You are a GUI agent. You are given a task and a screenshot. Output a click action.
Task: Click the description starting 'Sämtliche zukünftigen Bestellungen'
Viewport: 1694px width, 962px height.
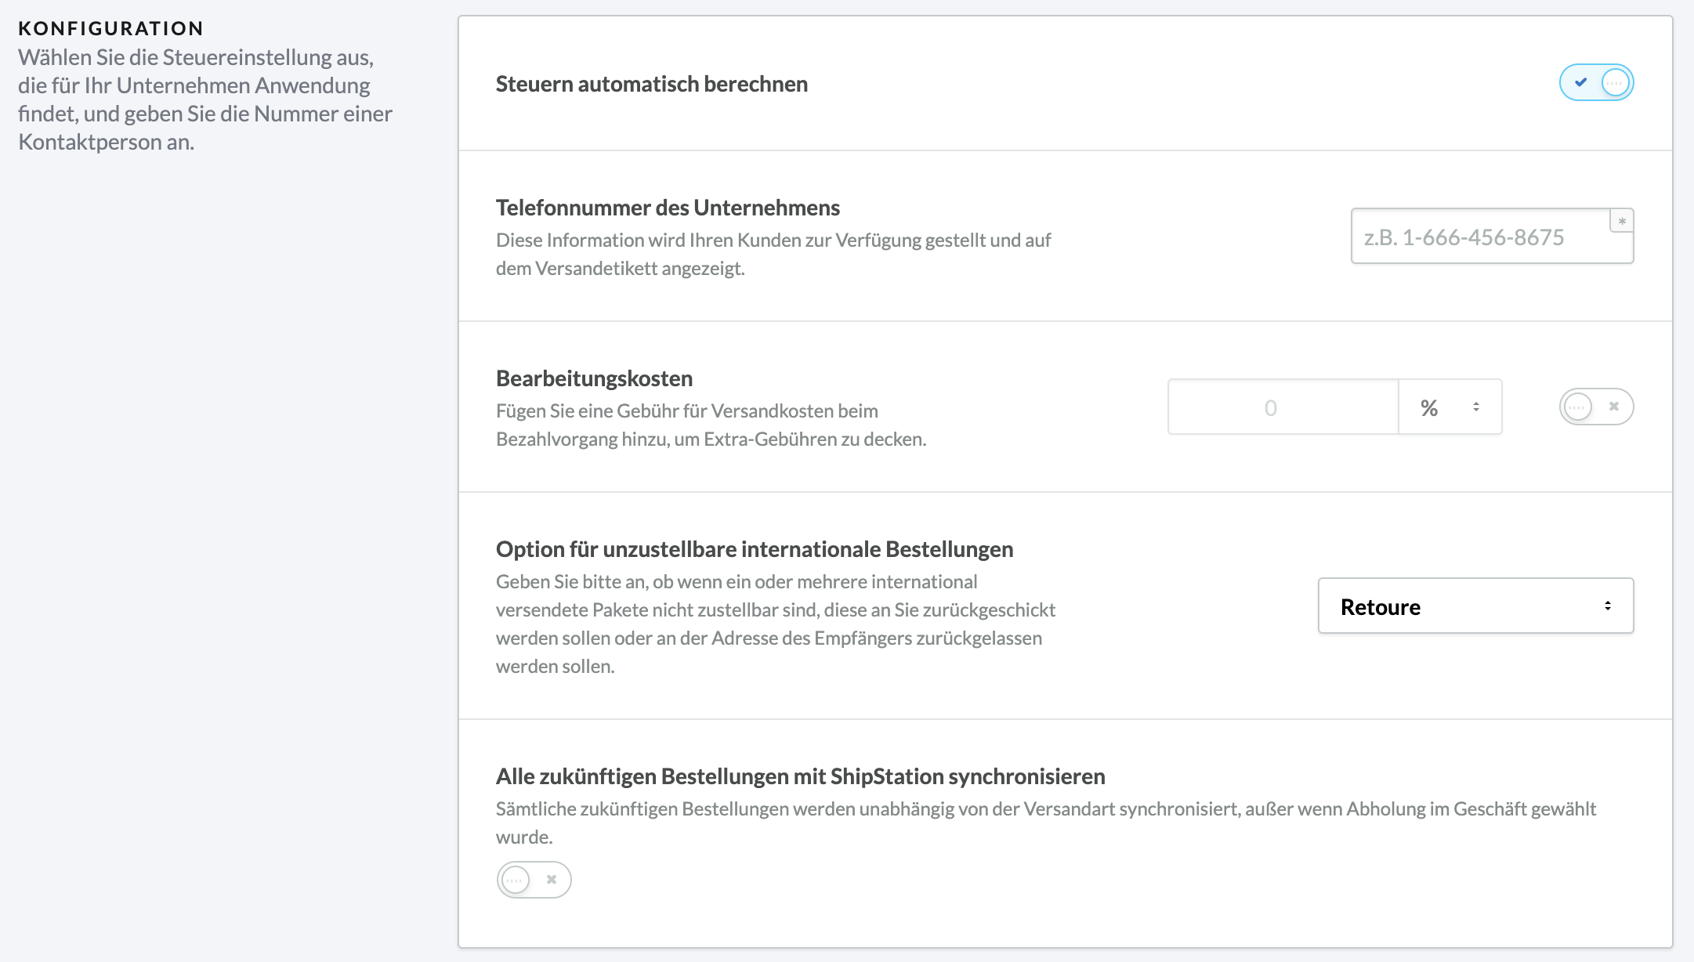click(x=1046, y=823)
